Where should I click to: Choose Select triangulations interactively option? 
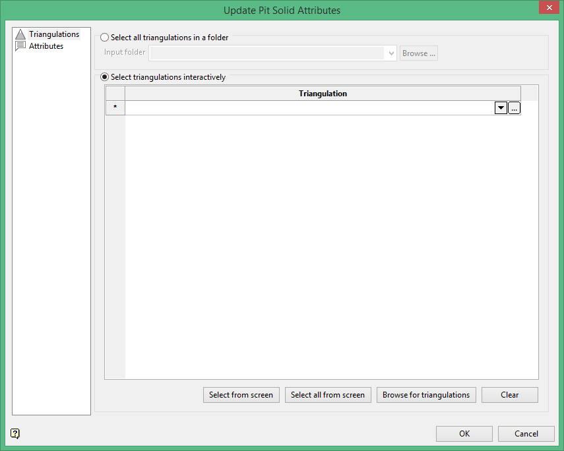[x=163, y=77]
